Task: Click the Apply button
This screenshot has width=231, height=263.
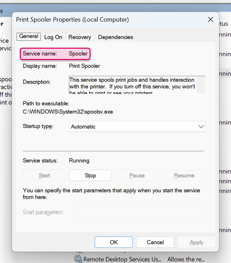Action: (196, 242)
